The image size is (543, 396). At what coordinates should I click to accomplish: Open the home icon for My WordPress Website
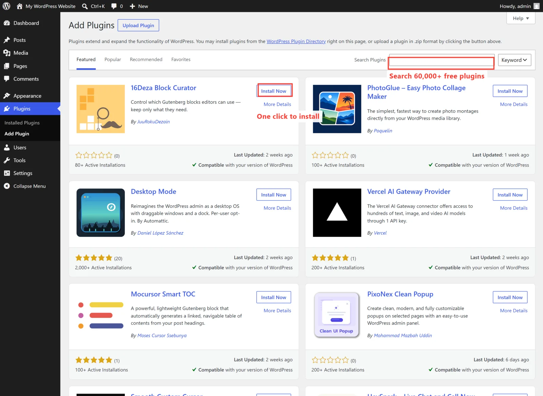point(20,6)
